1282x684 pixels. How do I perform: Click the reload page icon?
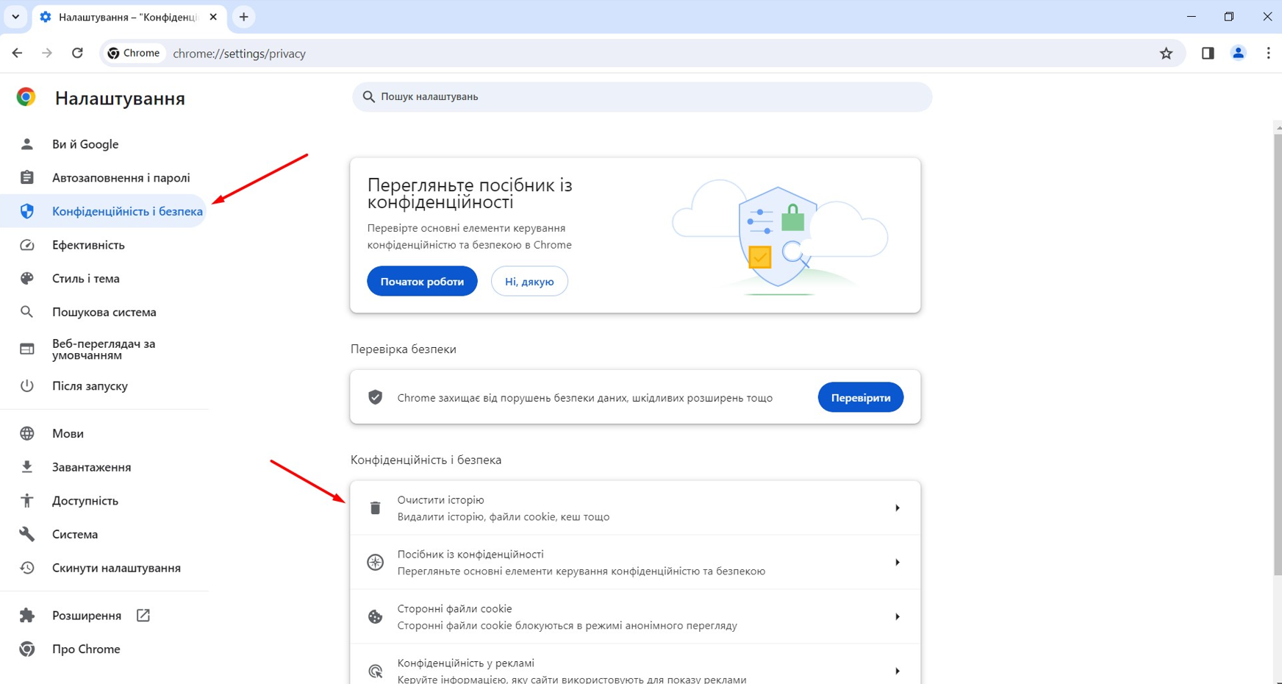pyautogui.click(x=77, y=53)
